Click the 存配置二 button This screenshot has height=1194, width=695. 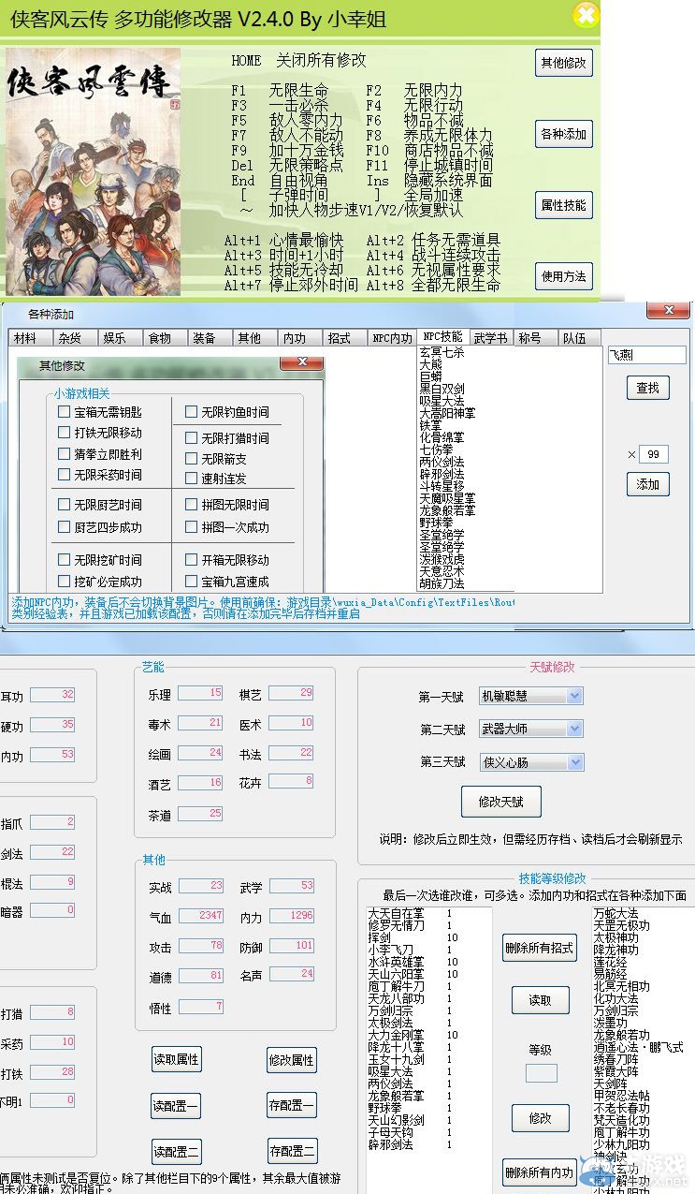[292, 1151]
